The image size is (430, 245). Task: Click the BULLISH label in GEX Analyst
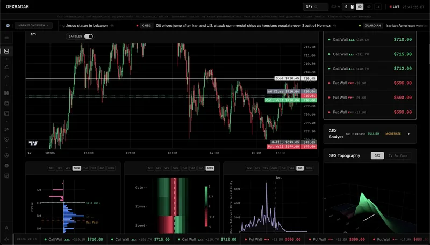tap(373, 133)
